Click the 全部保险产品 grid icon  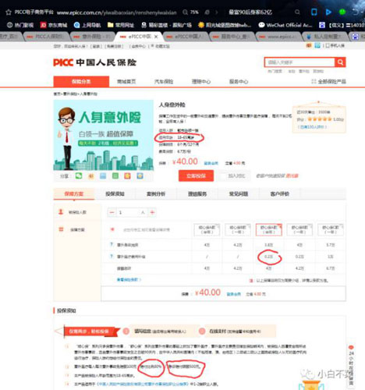pos(314,81)
